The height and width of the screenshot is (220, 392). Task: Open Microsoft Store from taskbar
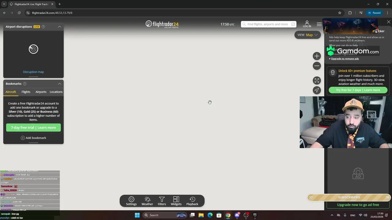(219, 215)
